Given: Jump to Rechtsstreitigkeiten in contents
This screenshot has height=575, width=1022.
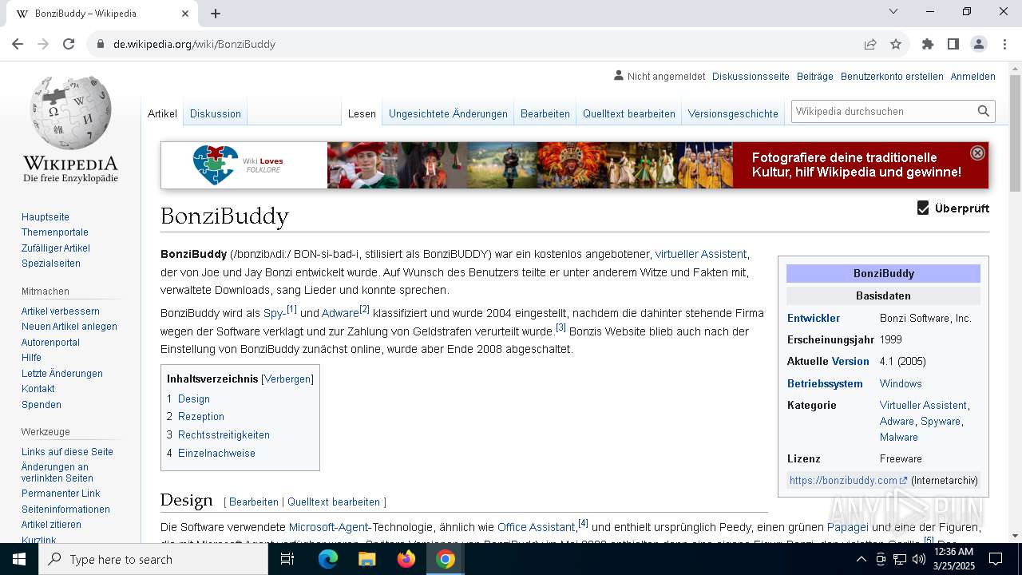Looking at the screenshot, I should click(224, 435).
